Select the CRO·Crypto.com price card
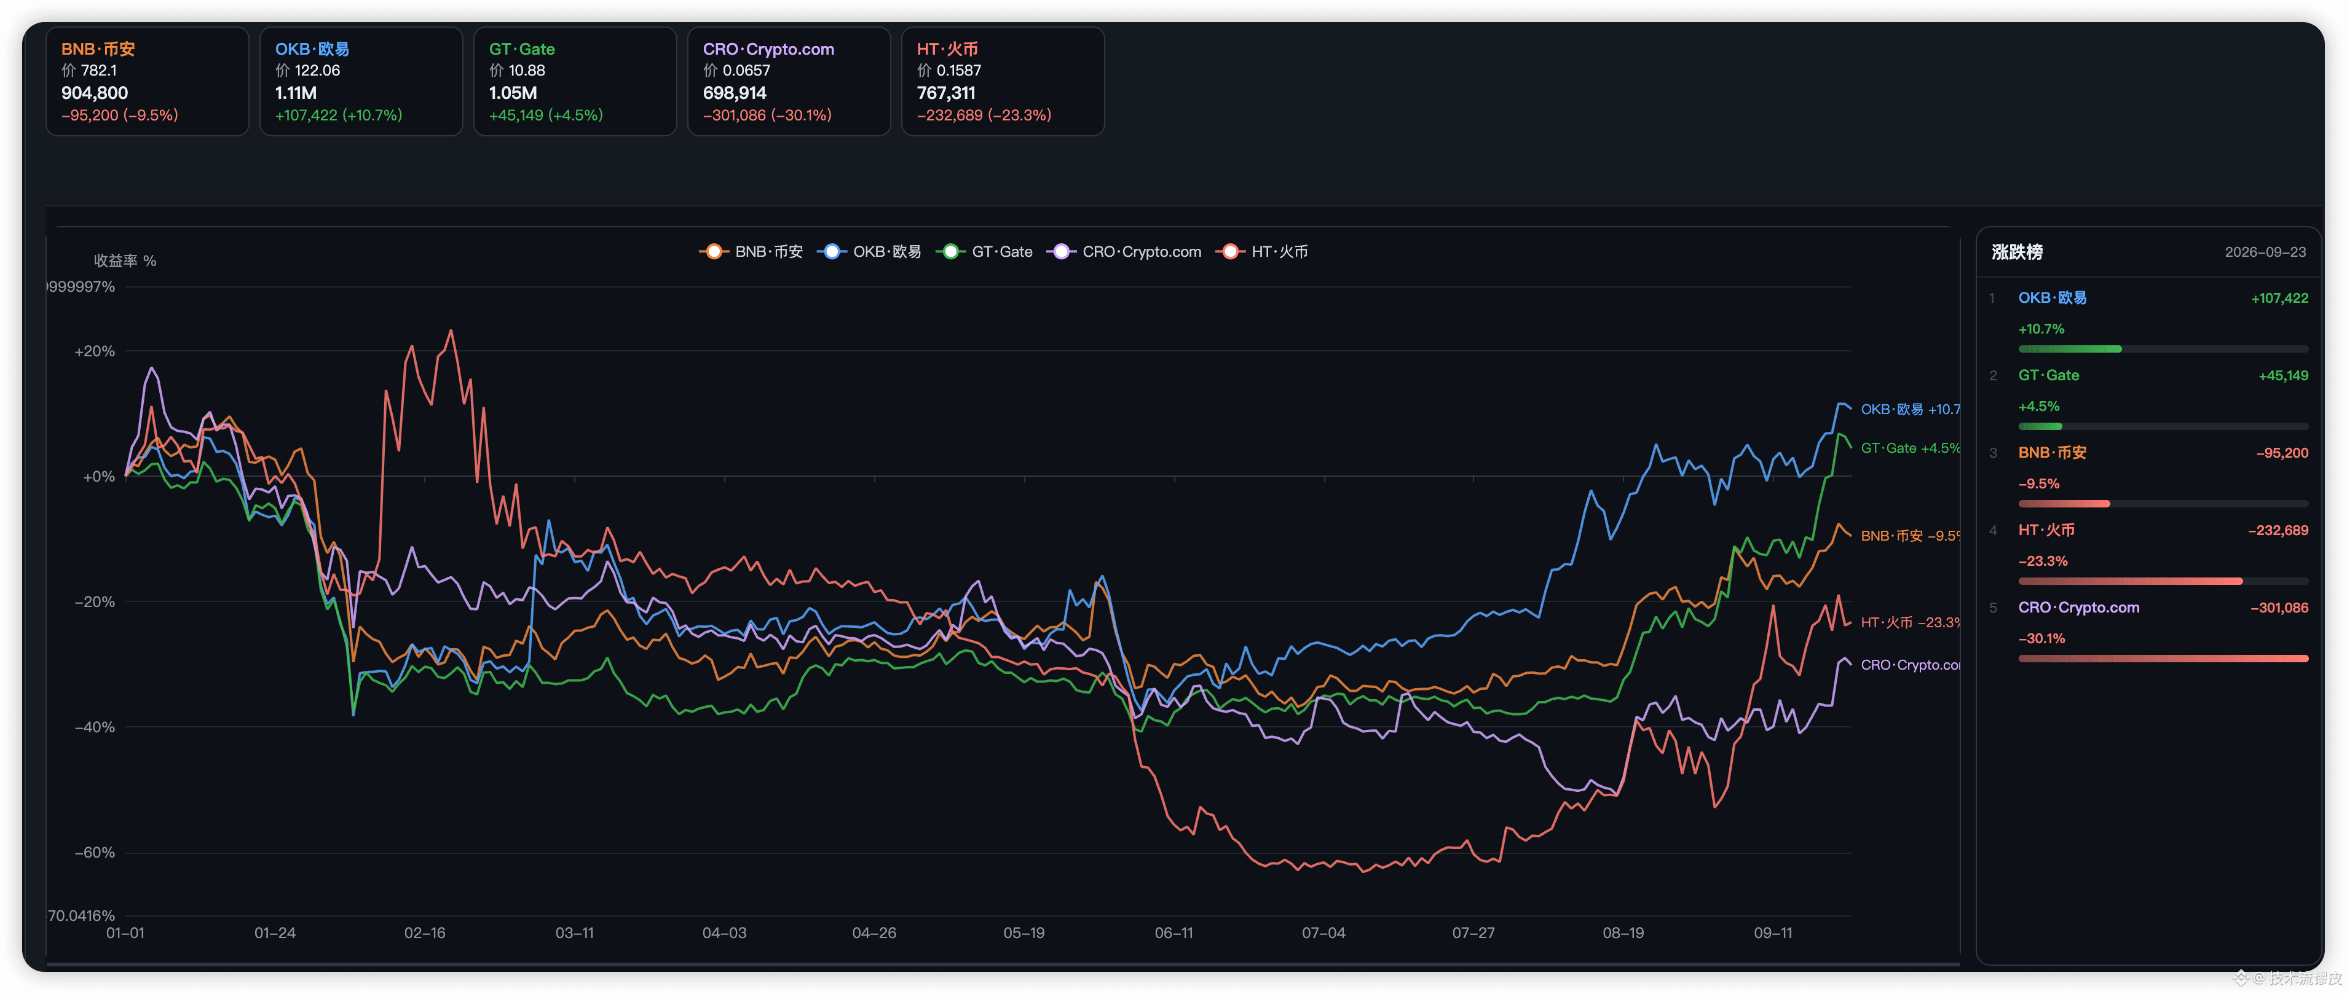Viewport: 2347px width, 994px height. pos(789,82)
